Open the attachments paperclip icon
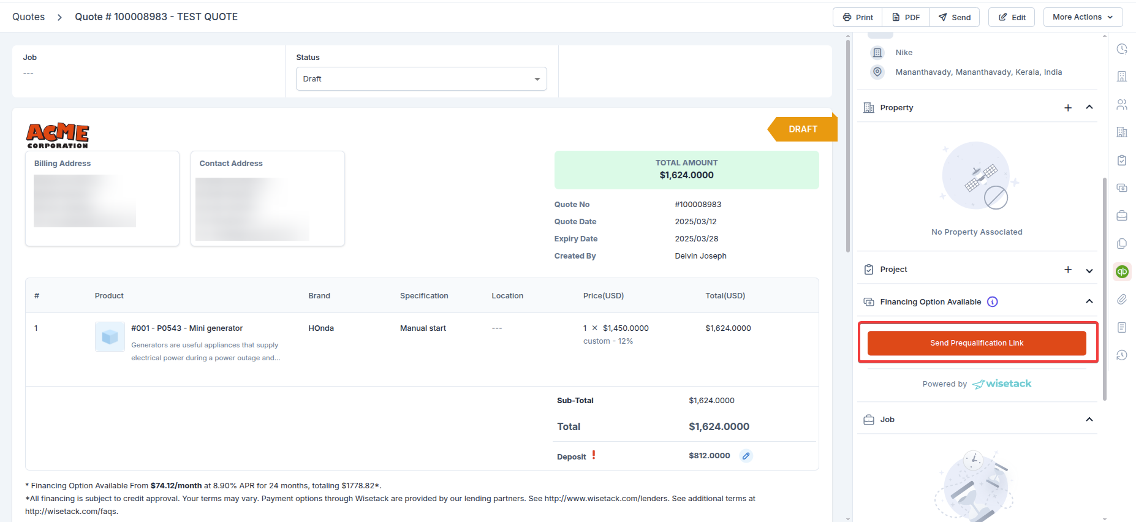Viewport: 1136px width, 522px height. (1122, 299)
